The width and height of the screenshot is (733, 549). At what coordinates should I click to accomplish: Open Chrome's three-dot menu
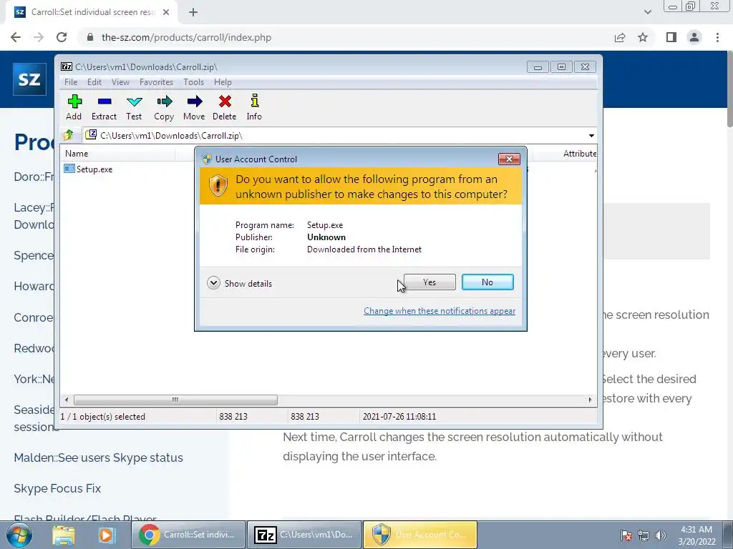click(x=717, y=37)
